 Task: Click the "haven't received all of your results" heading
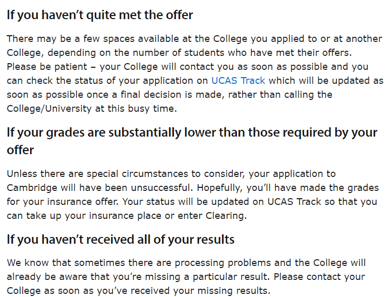point(121,240)
